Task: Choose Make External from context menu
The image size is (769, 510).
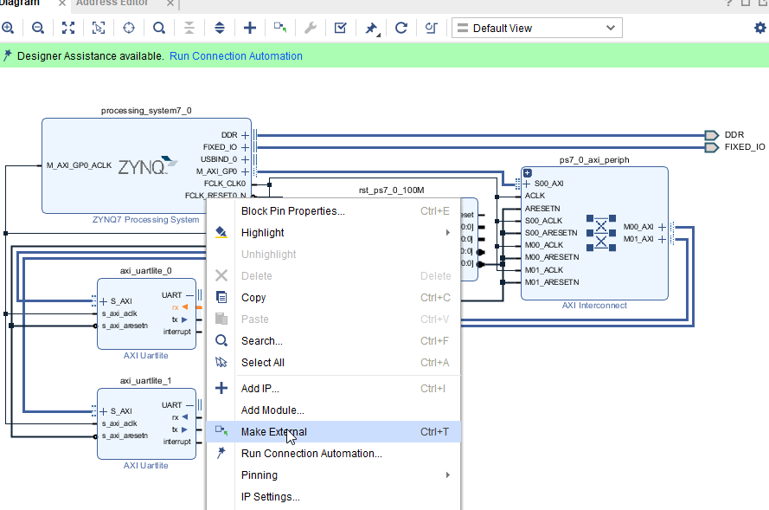Action: click(273, 432)
